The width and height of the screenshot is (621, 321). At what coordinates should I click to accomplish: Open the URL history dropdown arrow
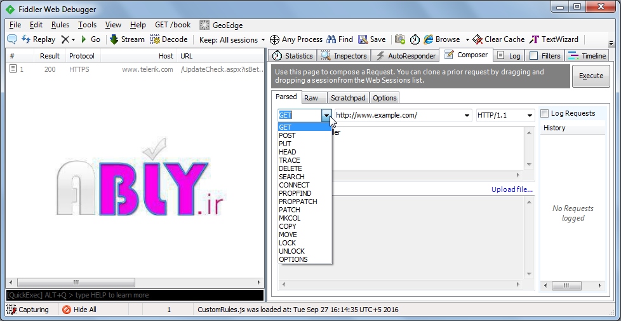tap(467, 116)
